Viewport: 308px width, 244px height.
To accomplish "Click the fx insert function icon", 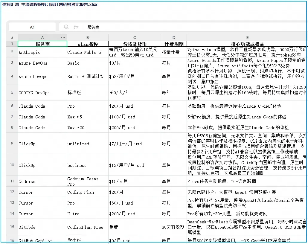I will click(x=76, y=27).
